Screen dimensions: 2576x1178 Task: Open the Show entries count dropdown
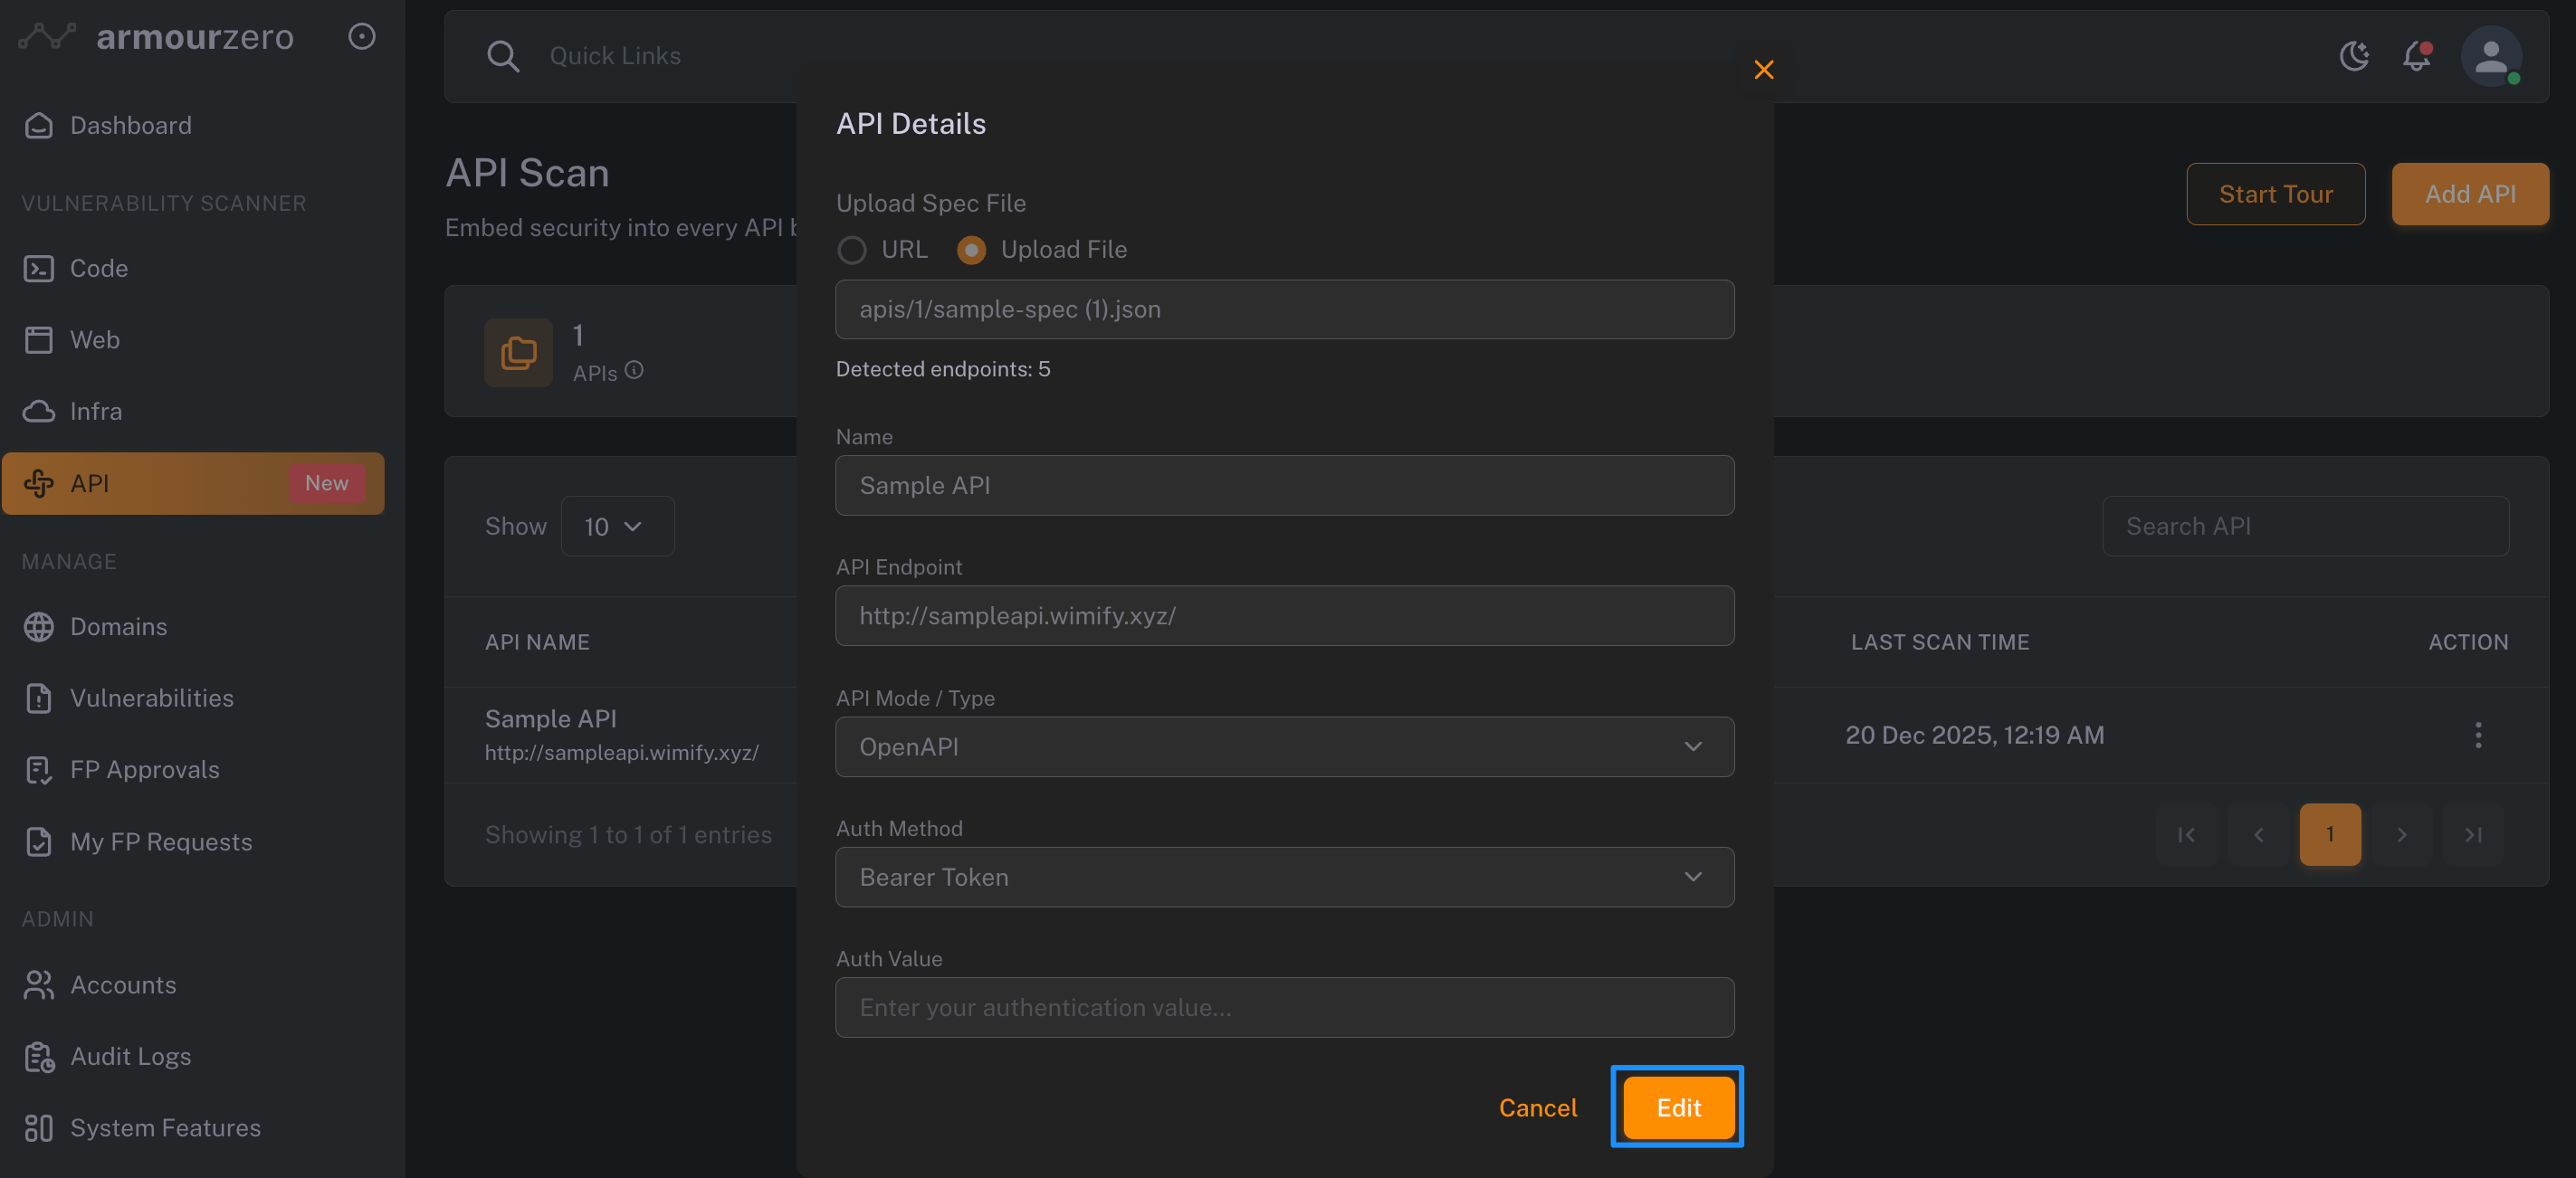coord(617,526)
